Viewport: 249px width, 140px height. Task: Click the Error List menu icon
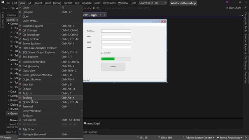20,84
